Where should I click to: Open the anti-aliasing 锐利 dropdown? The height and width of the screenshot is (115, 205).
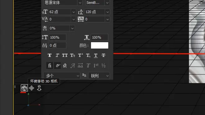tap(99, 76)
